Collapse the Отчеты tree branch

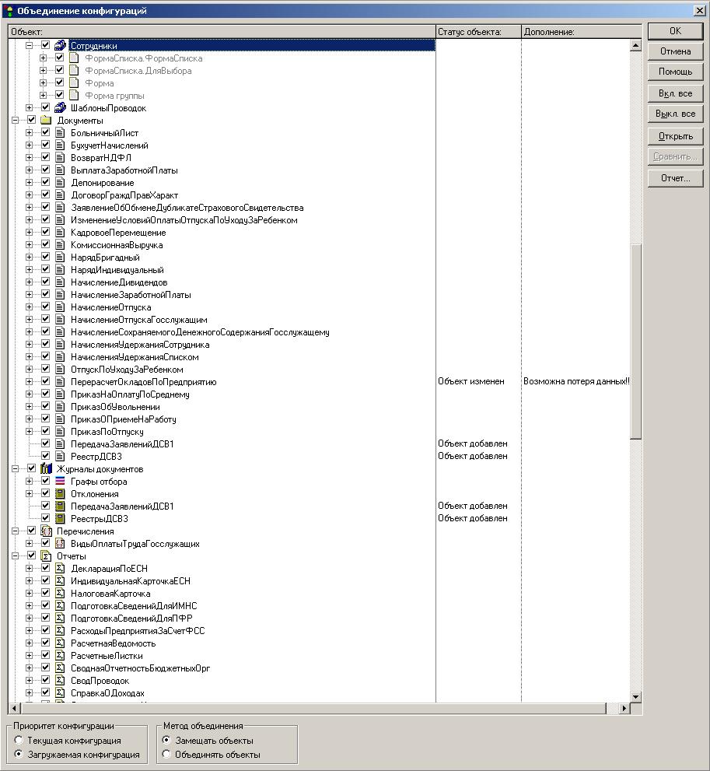coord(16,556)
